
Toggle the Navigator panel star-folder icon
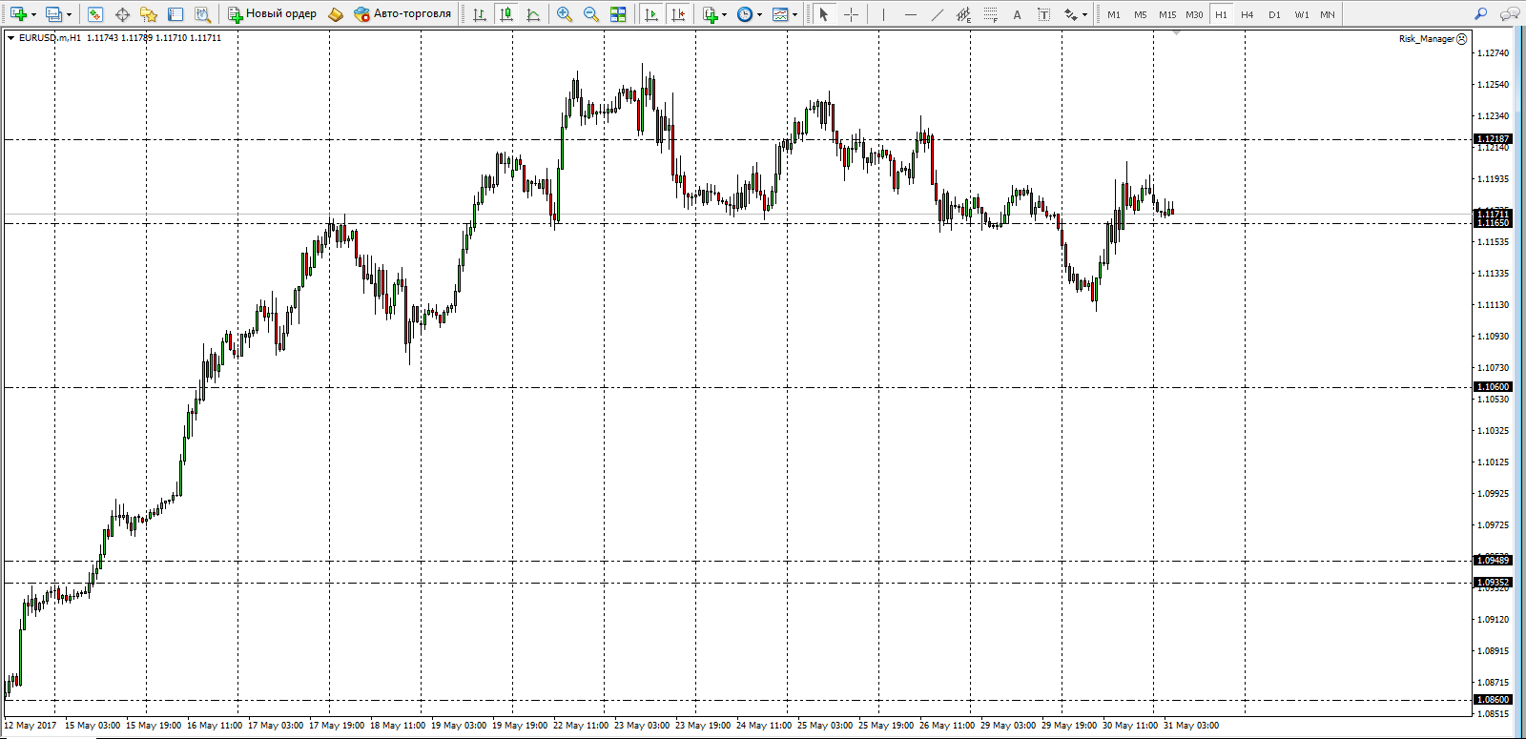click(x=149, y=14)
